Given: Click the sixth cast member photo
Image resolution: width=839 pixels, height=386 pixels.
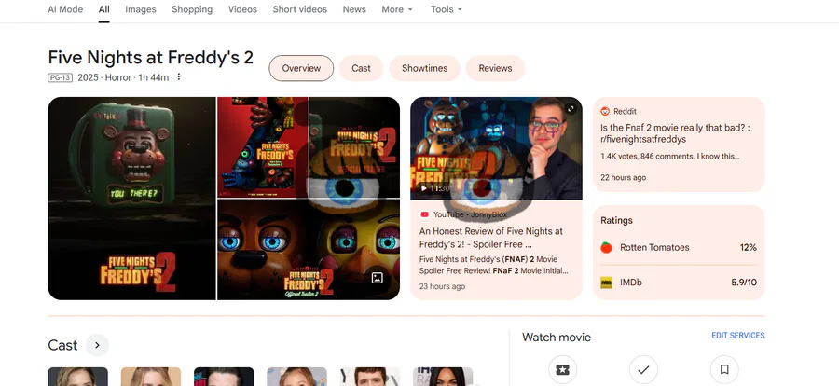Looking at the screenshot, I should [443, 377].
